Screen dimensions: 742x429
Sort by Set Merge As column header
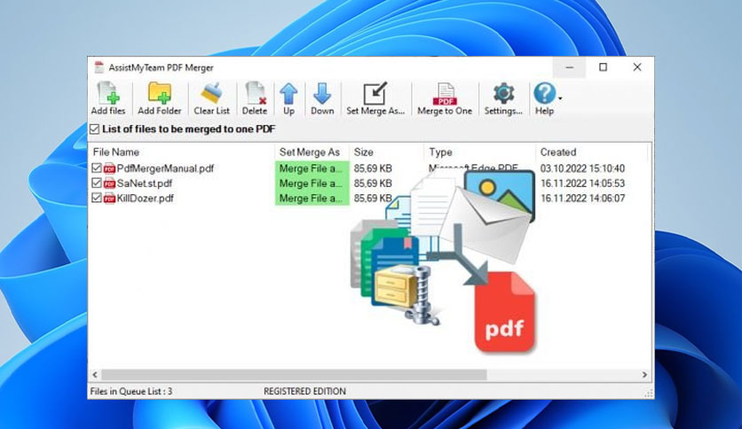[310, 152]
